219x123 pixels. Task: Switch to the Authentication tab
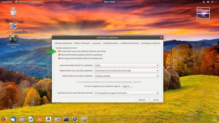click(x=111, y=43)
